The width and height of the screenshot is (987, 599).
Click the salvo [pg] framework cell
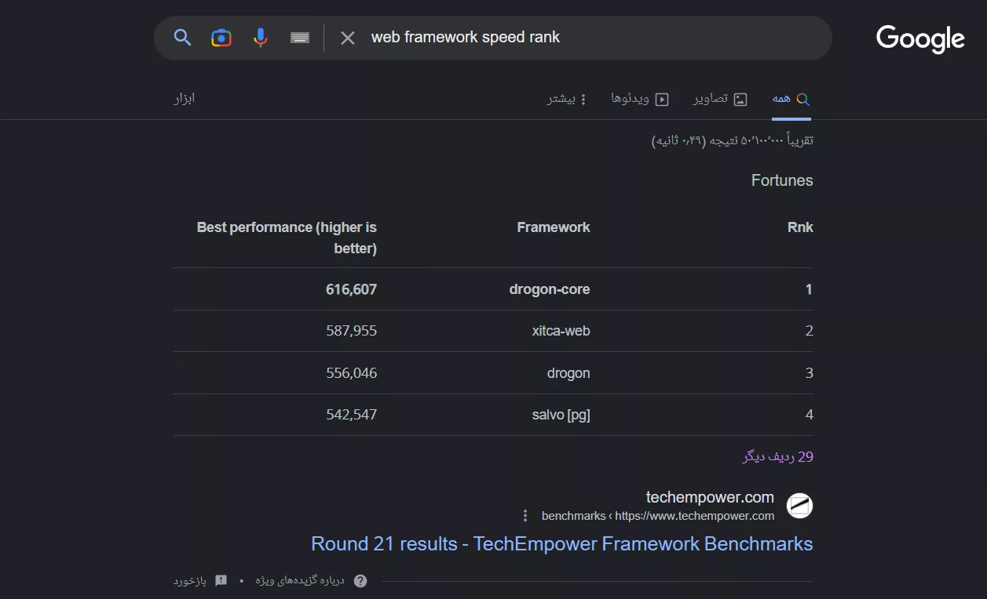coord(561,415)
